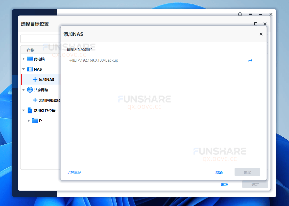The height and width of the screenshot is (206, 289).
Task: Open the 了解更多 link
Action: pyautogui.click(x=74, y=172)
